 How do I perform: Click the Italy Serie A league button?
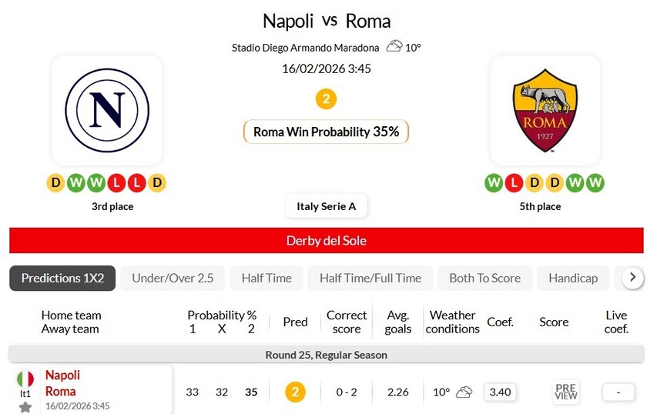coord(327,206)
